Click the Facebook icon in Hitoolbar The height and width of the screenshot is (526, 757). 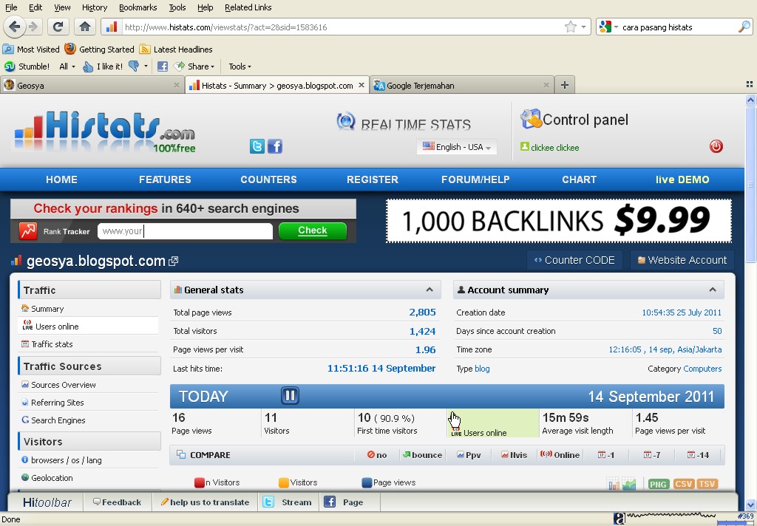[x=330, y=502]
